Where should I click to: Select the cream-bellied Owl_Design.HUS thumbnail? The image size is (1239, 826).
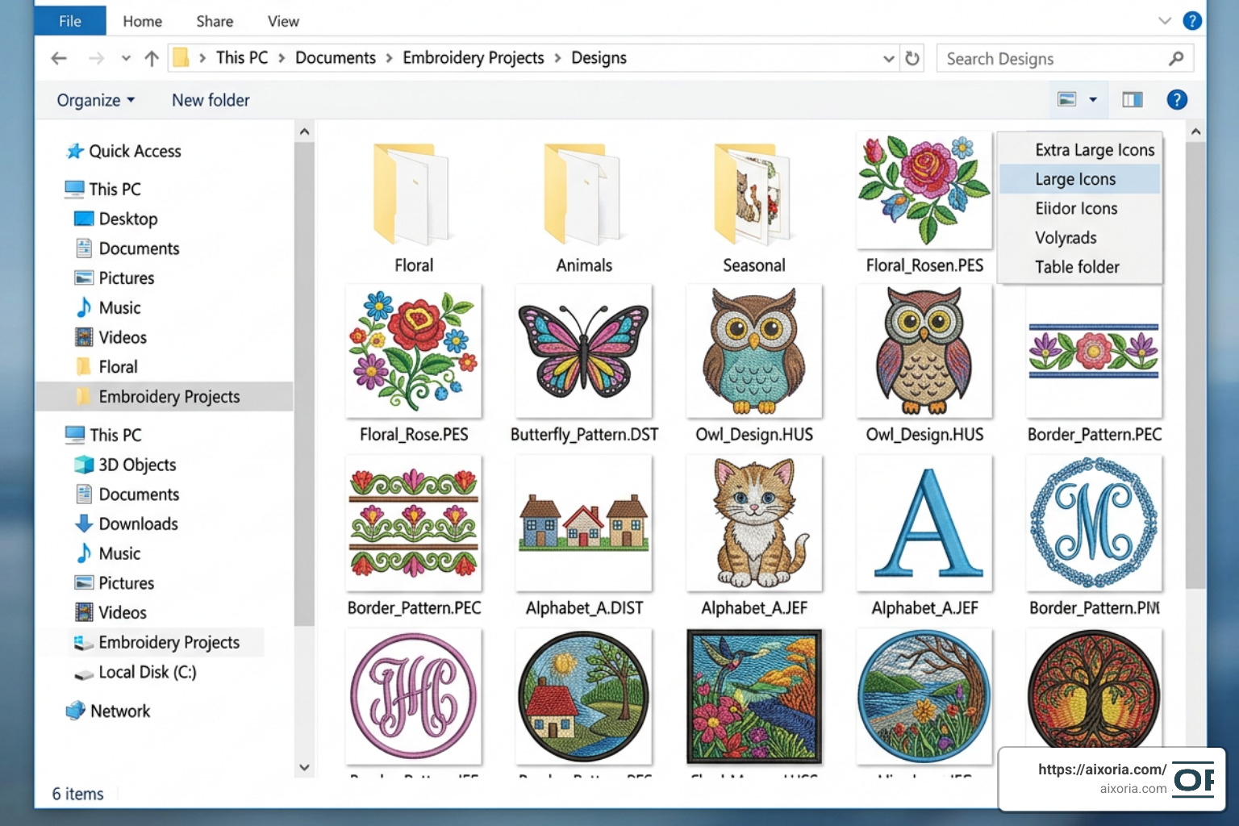click(924, 351)
